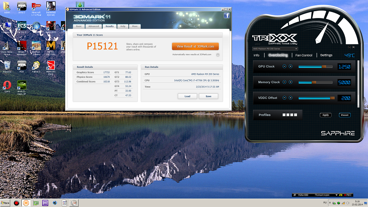The height and width of the screenshot is (207, 368).
Task: Select the Arma 3 MOD desktop shortcut
Action: (21, 67)
